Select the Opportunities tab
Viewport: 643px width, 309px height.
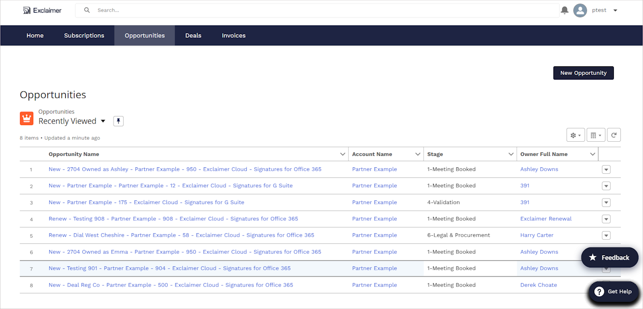coord(145,36)
